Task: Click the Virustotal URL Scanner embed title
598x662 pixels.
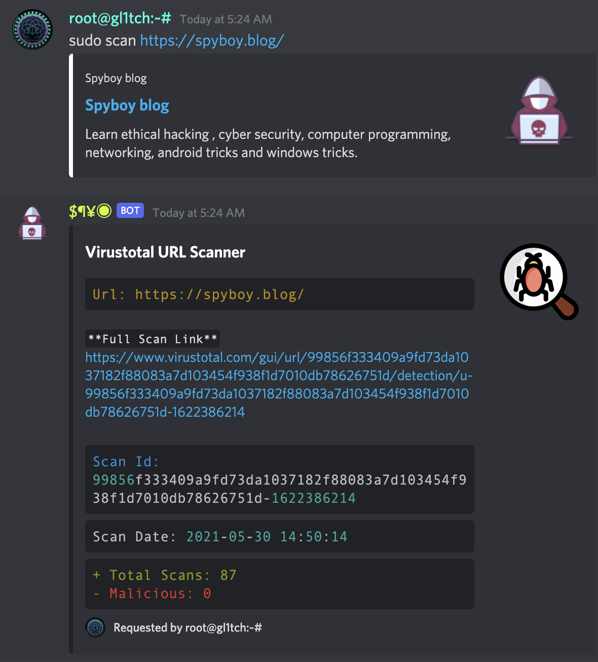Action: [x=165, y=252]
